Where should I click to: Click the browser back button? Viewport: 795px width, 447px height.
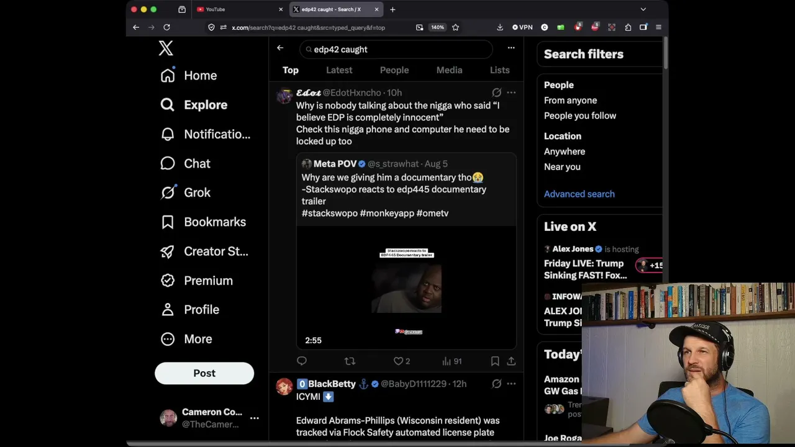(136, 27)
